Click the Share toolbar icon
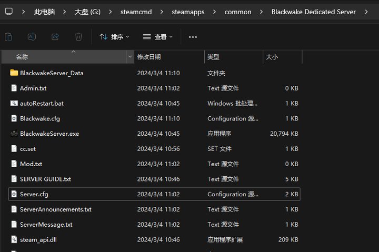 click(55, 37)
